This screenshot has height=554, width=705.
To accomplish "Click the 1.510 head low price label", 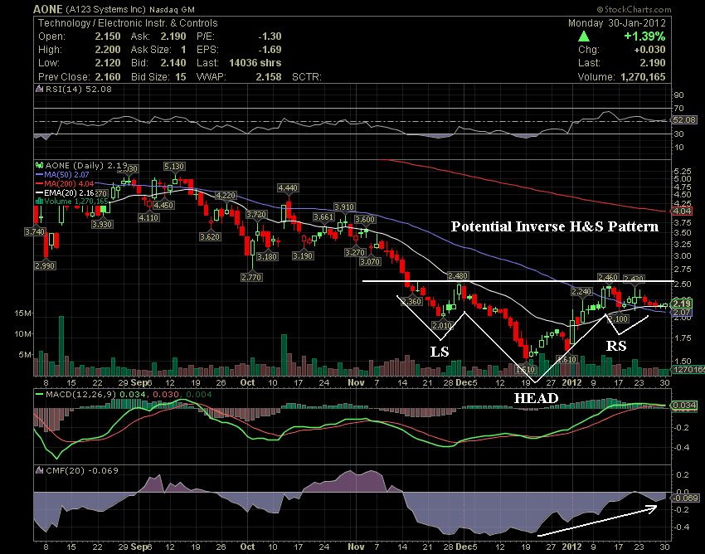I will (525, 369).
